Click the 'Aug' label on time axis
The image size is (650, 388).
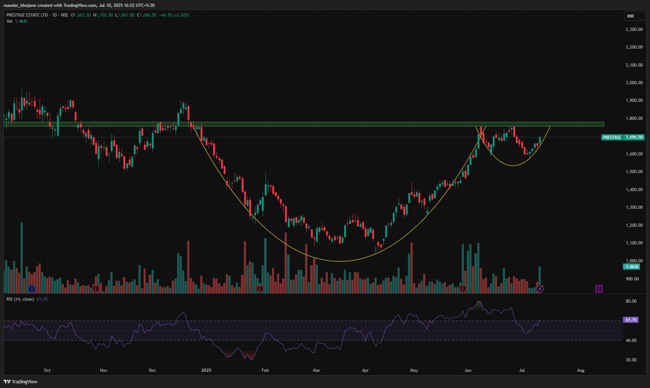tap(581, 370)
